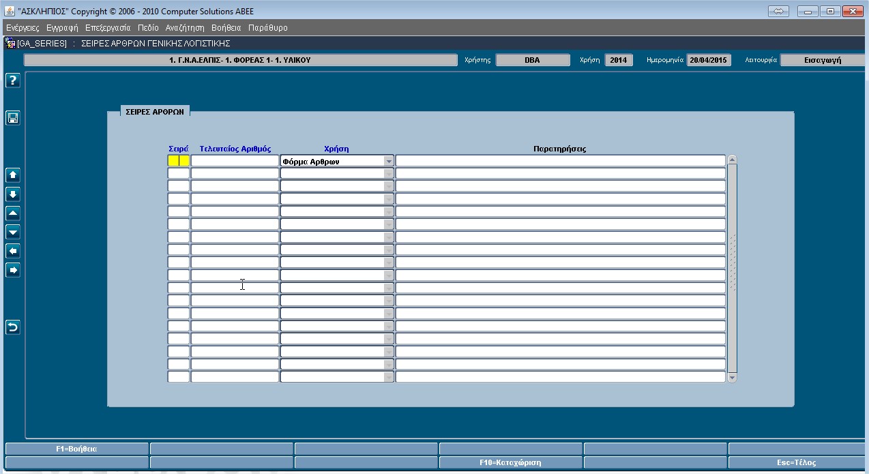The width and height of the screenshot is (869, 474).
Task: Click the Λειτουργία field showing Εισαγωγή
Action: click(823, 60)
